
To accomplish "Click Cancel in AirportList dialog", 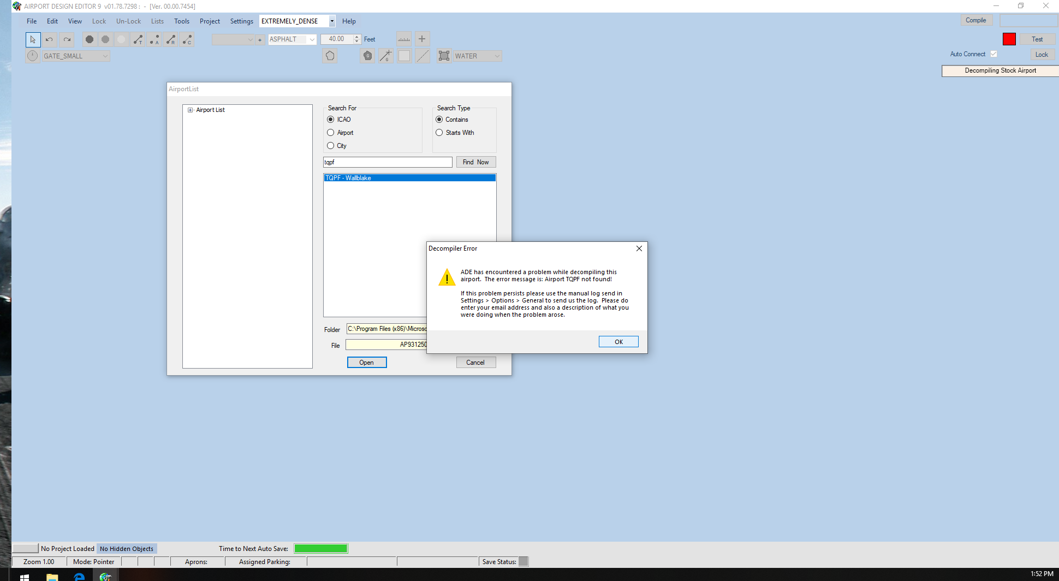I will (x=475, y=363).
